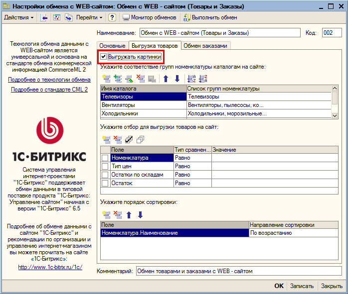This screenshot has width=348, height=294.
Task: Click the Комментарий input field
Action: [x=239, y=271]
